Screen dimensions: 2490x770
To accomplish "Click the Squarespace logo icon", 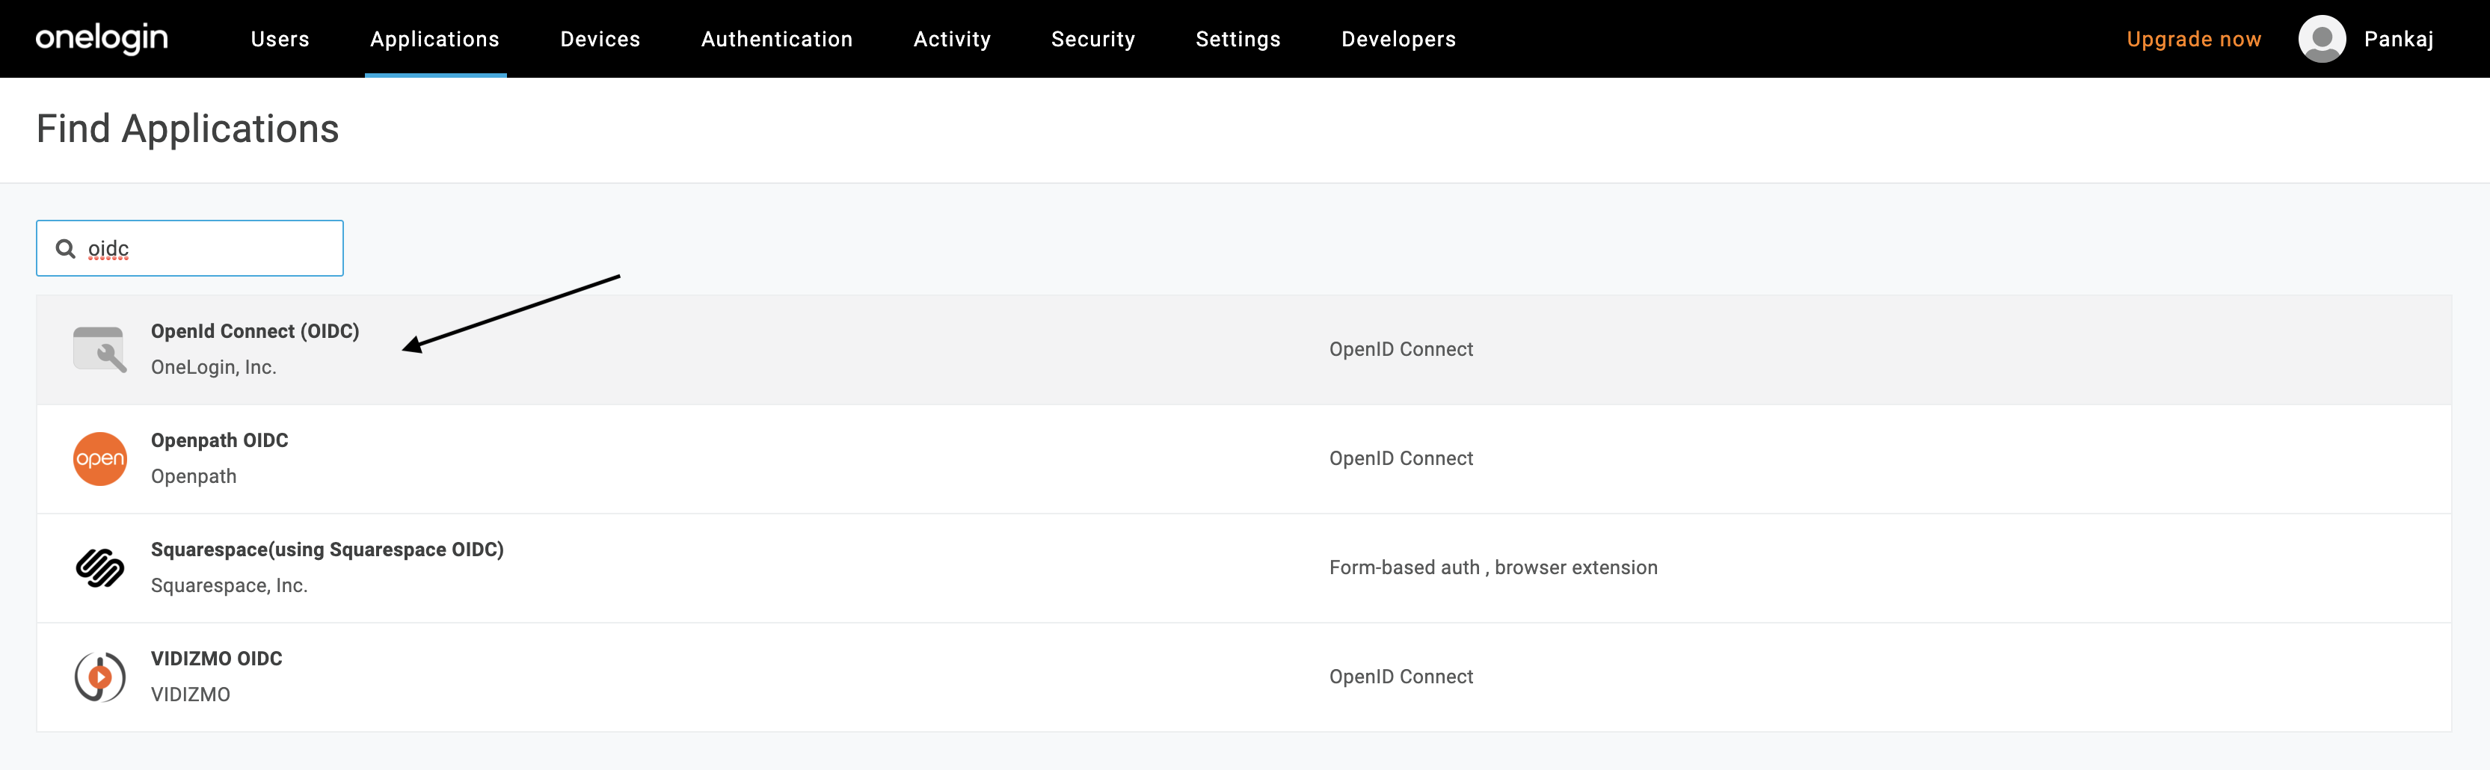I will 99,568.
